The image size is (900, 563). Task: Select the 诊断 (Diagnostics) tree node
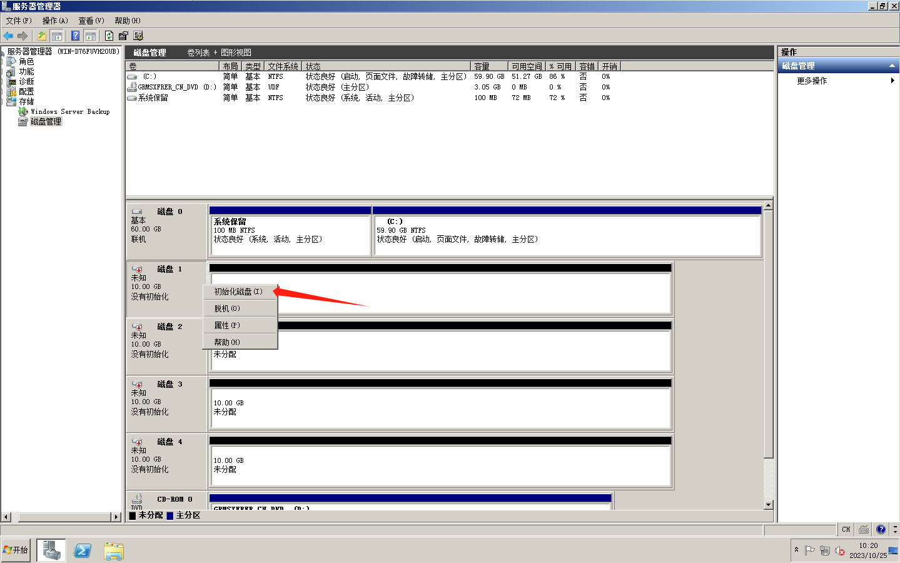tap(26, 81)
